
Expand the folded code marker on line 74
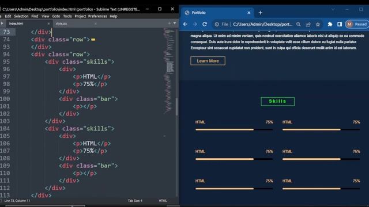[x=93, y=40]
